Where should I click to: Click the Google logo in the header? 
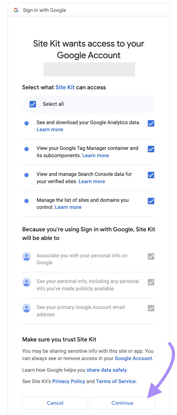pyautogui.click(x=16, y=10)
